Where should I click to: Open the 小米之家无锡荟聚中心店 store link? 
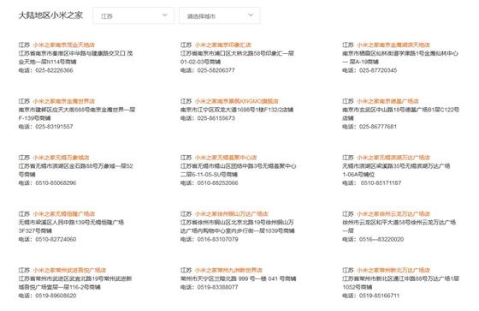pyautogui.click(x=226, y=158)
